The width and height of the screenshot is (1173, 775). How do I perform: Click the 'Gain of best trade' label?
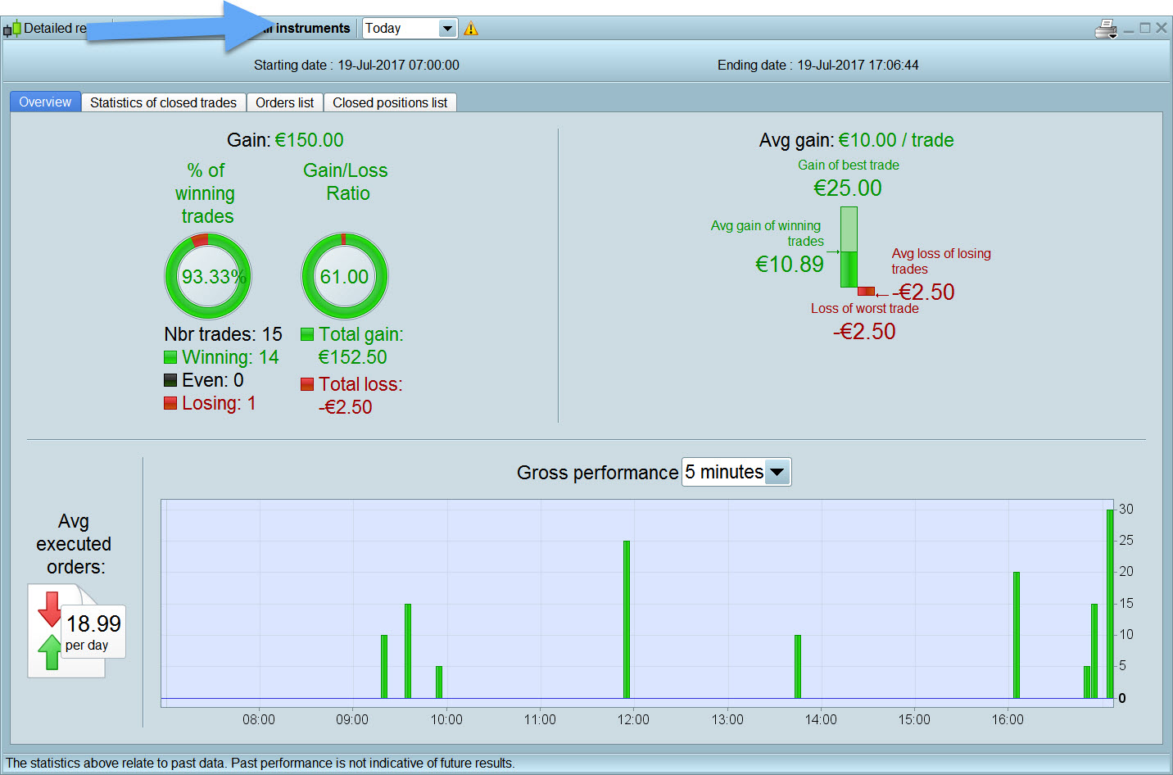[849, 165]
